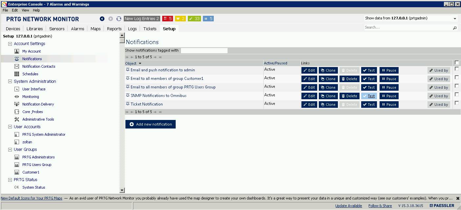The height and width of the screenshot is (210, 461).
Task: Click the My Account person icon
Action: 17,51
